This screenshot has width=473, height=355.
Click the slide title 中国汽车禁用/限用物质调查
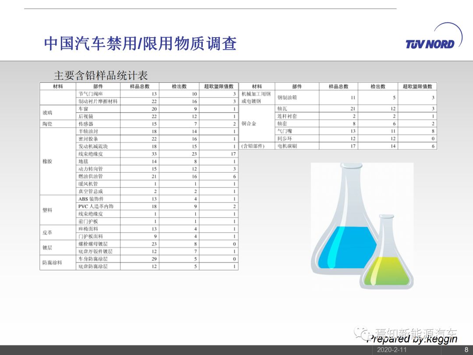(x=140, y=44)
